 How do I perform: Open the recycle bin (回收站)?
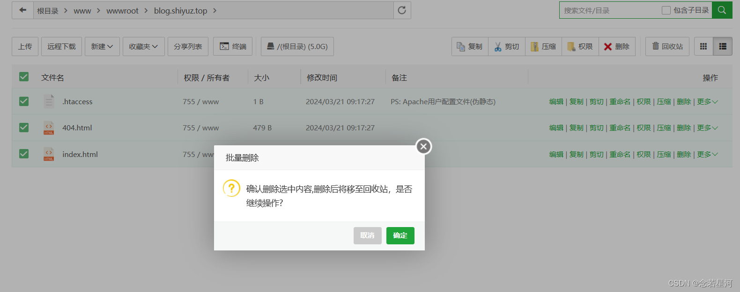(x=667, y=47)
